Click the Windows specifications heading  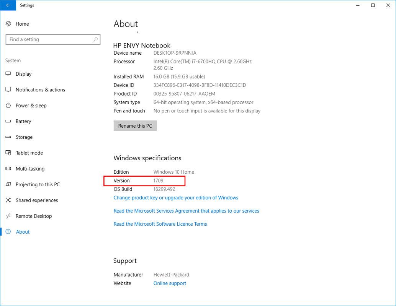(147, 158)
